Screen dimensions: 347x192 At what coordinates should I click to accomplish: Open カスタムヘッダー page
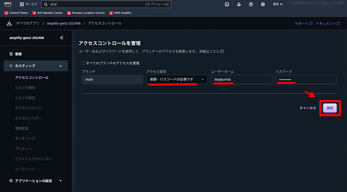click(28, 118)
